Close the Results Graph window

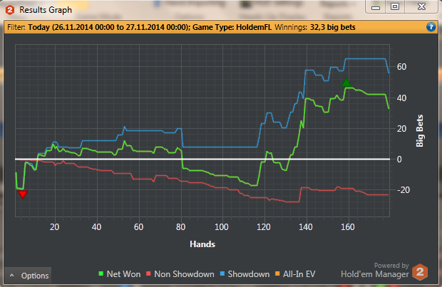(421, 6)
